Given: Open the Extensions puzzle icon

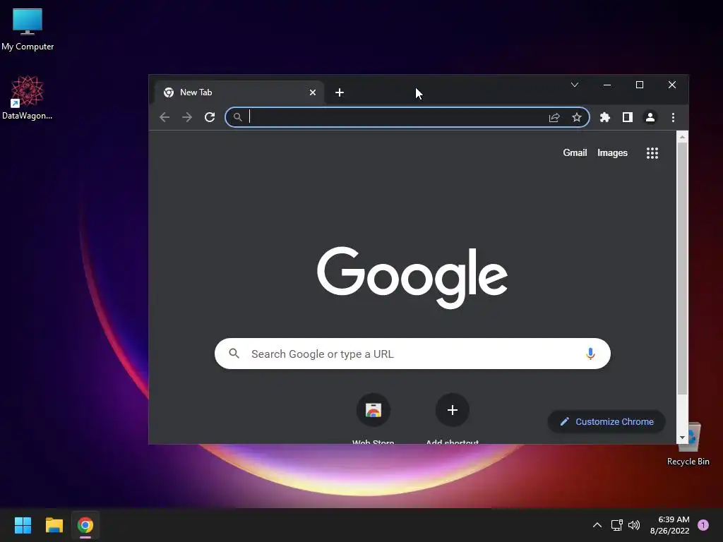Looking at the screenshot, I should 605,117.
